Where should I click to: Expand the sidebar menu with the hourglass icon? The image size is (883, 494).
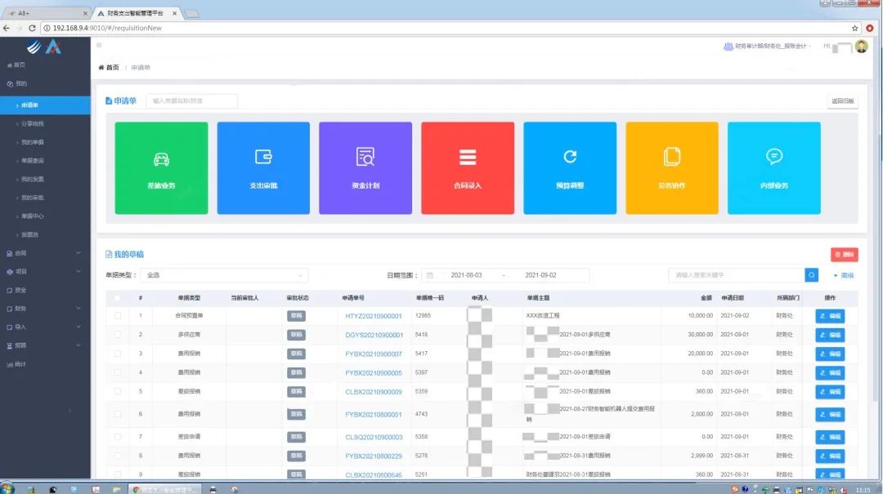[45, 345]
